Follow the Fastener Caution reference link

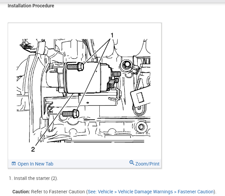pos(150,192)
